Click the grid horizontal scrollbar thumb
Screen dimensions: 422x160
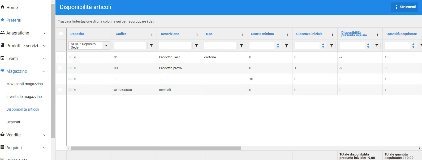pyautogui.click(x=156, y=148)
